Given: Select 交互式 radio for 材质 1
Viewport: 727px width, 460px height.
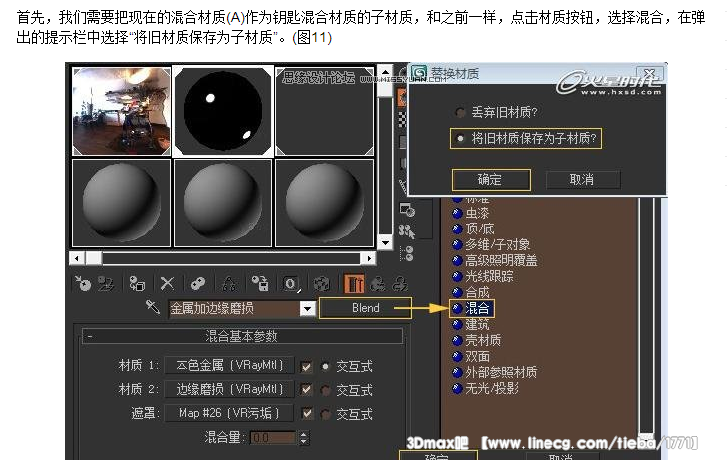Looking at the screenshot, I should pyautogui.click(x=326, y=367).
